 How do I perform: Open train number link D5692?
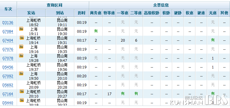coord(8,85)
